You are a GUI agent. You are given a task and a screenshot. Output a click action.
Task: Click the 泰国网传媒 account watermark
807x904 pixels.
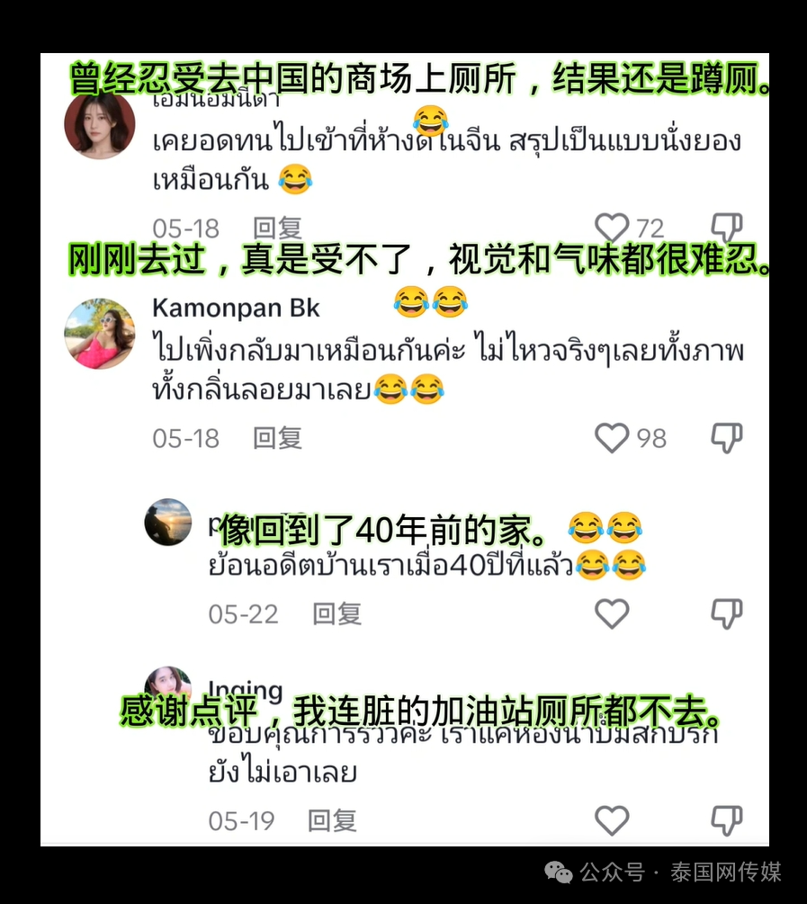[x=726, y=873]
